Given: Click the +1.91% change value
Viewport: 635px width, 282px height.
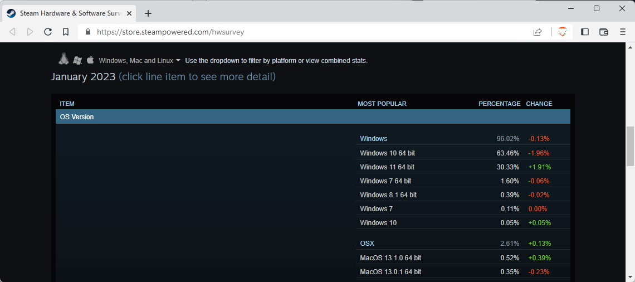Looking at the screenshot, I should click(x=539, y=167).
